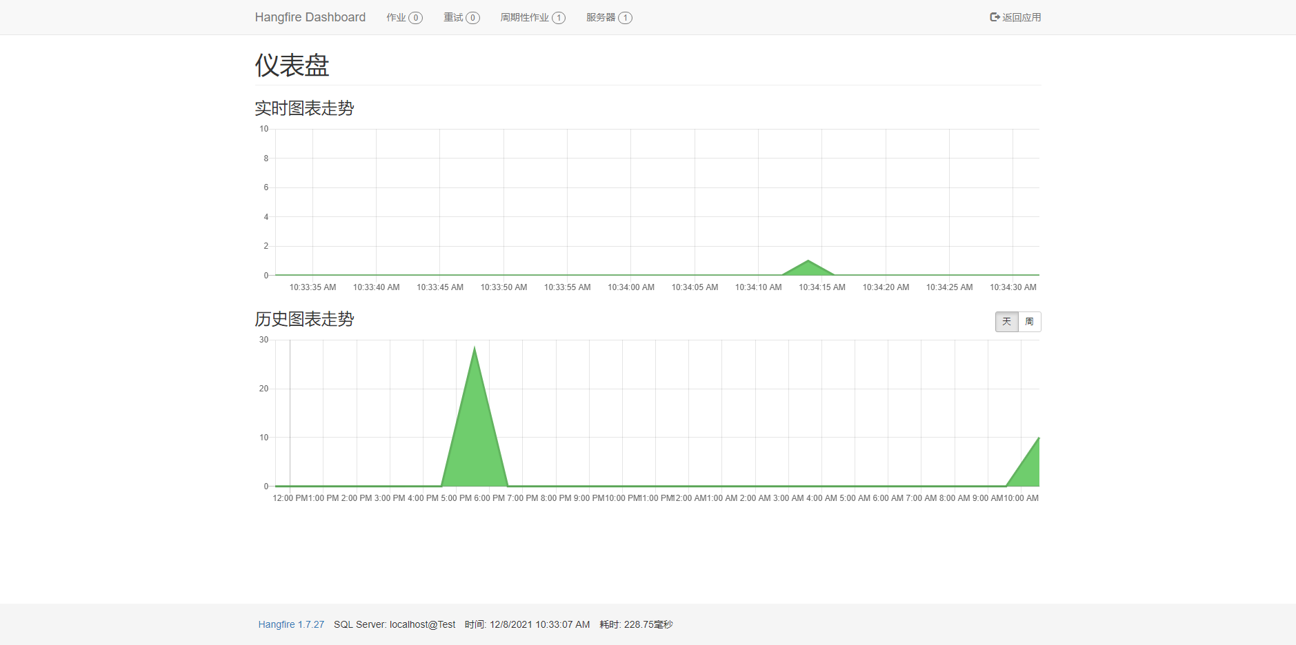The height and width of the screenshot is (645, 1296).
Task: Click the 1 badge next to 服务器
Action: click(x=626, y=18)
